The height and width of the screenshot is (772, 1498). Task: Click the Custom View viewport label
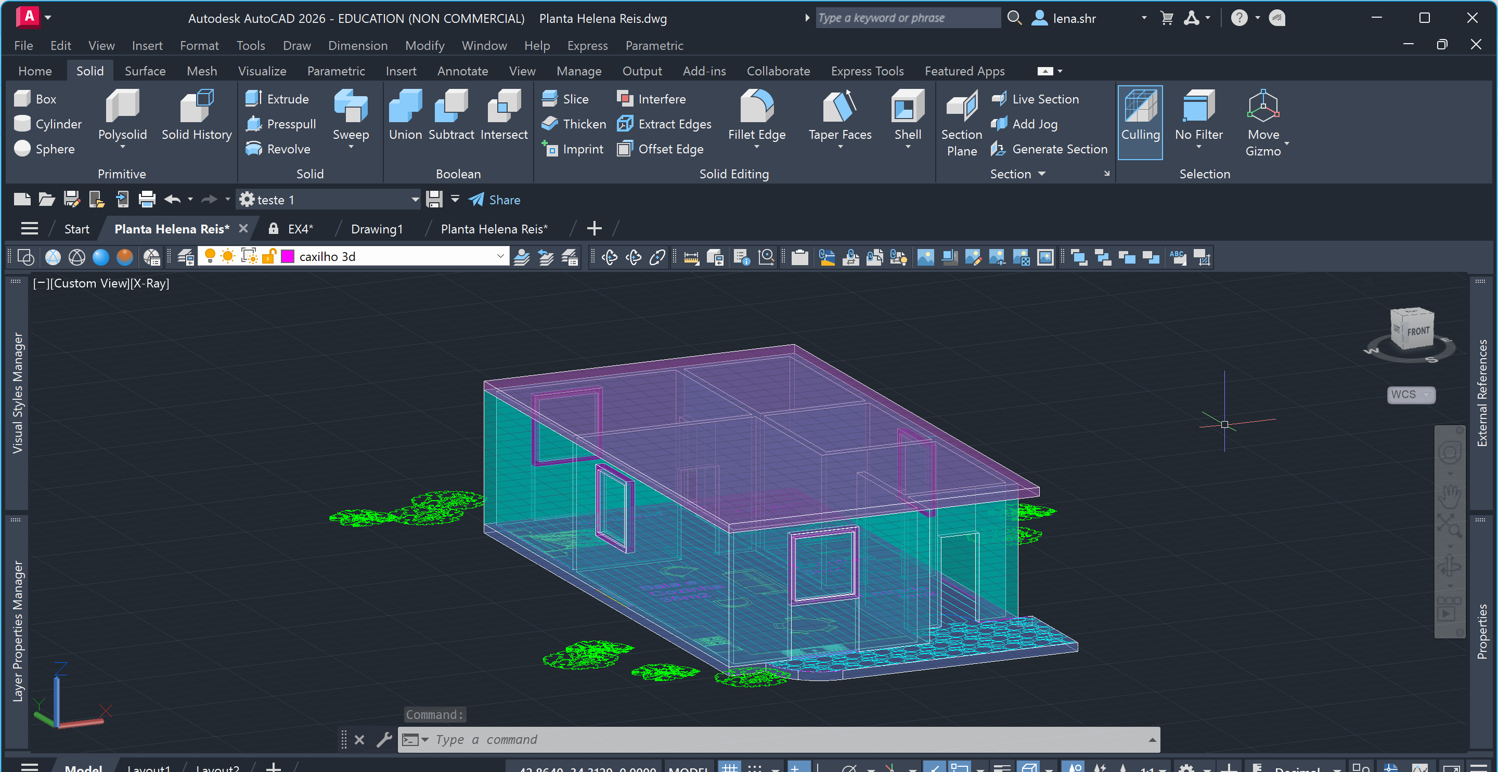89,283
